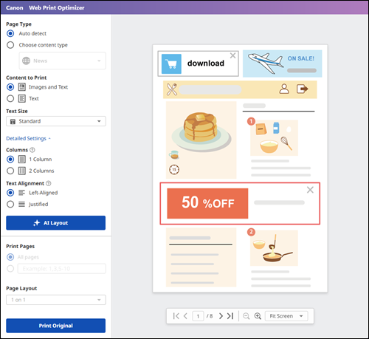Click the step 1 ingredients image

(274, 138)
